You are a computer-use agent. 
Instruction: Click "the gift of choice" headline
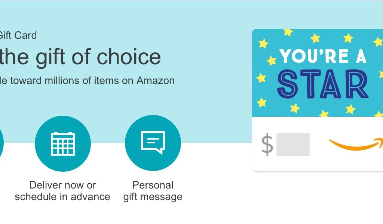click(x=80, y=57)
